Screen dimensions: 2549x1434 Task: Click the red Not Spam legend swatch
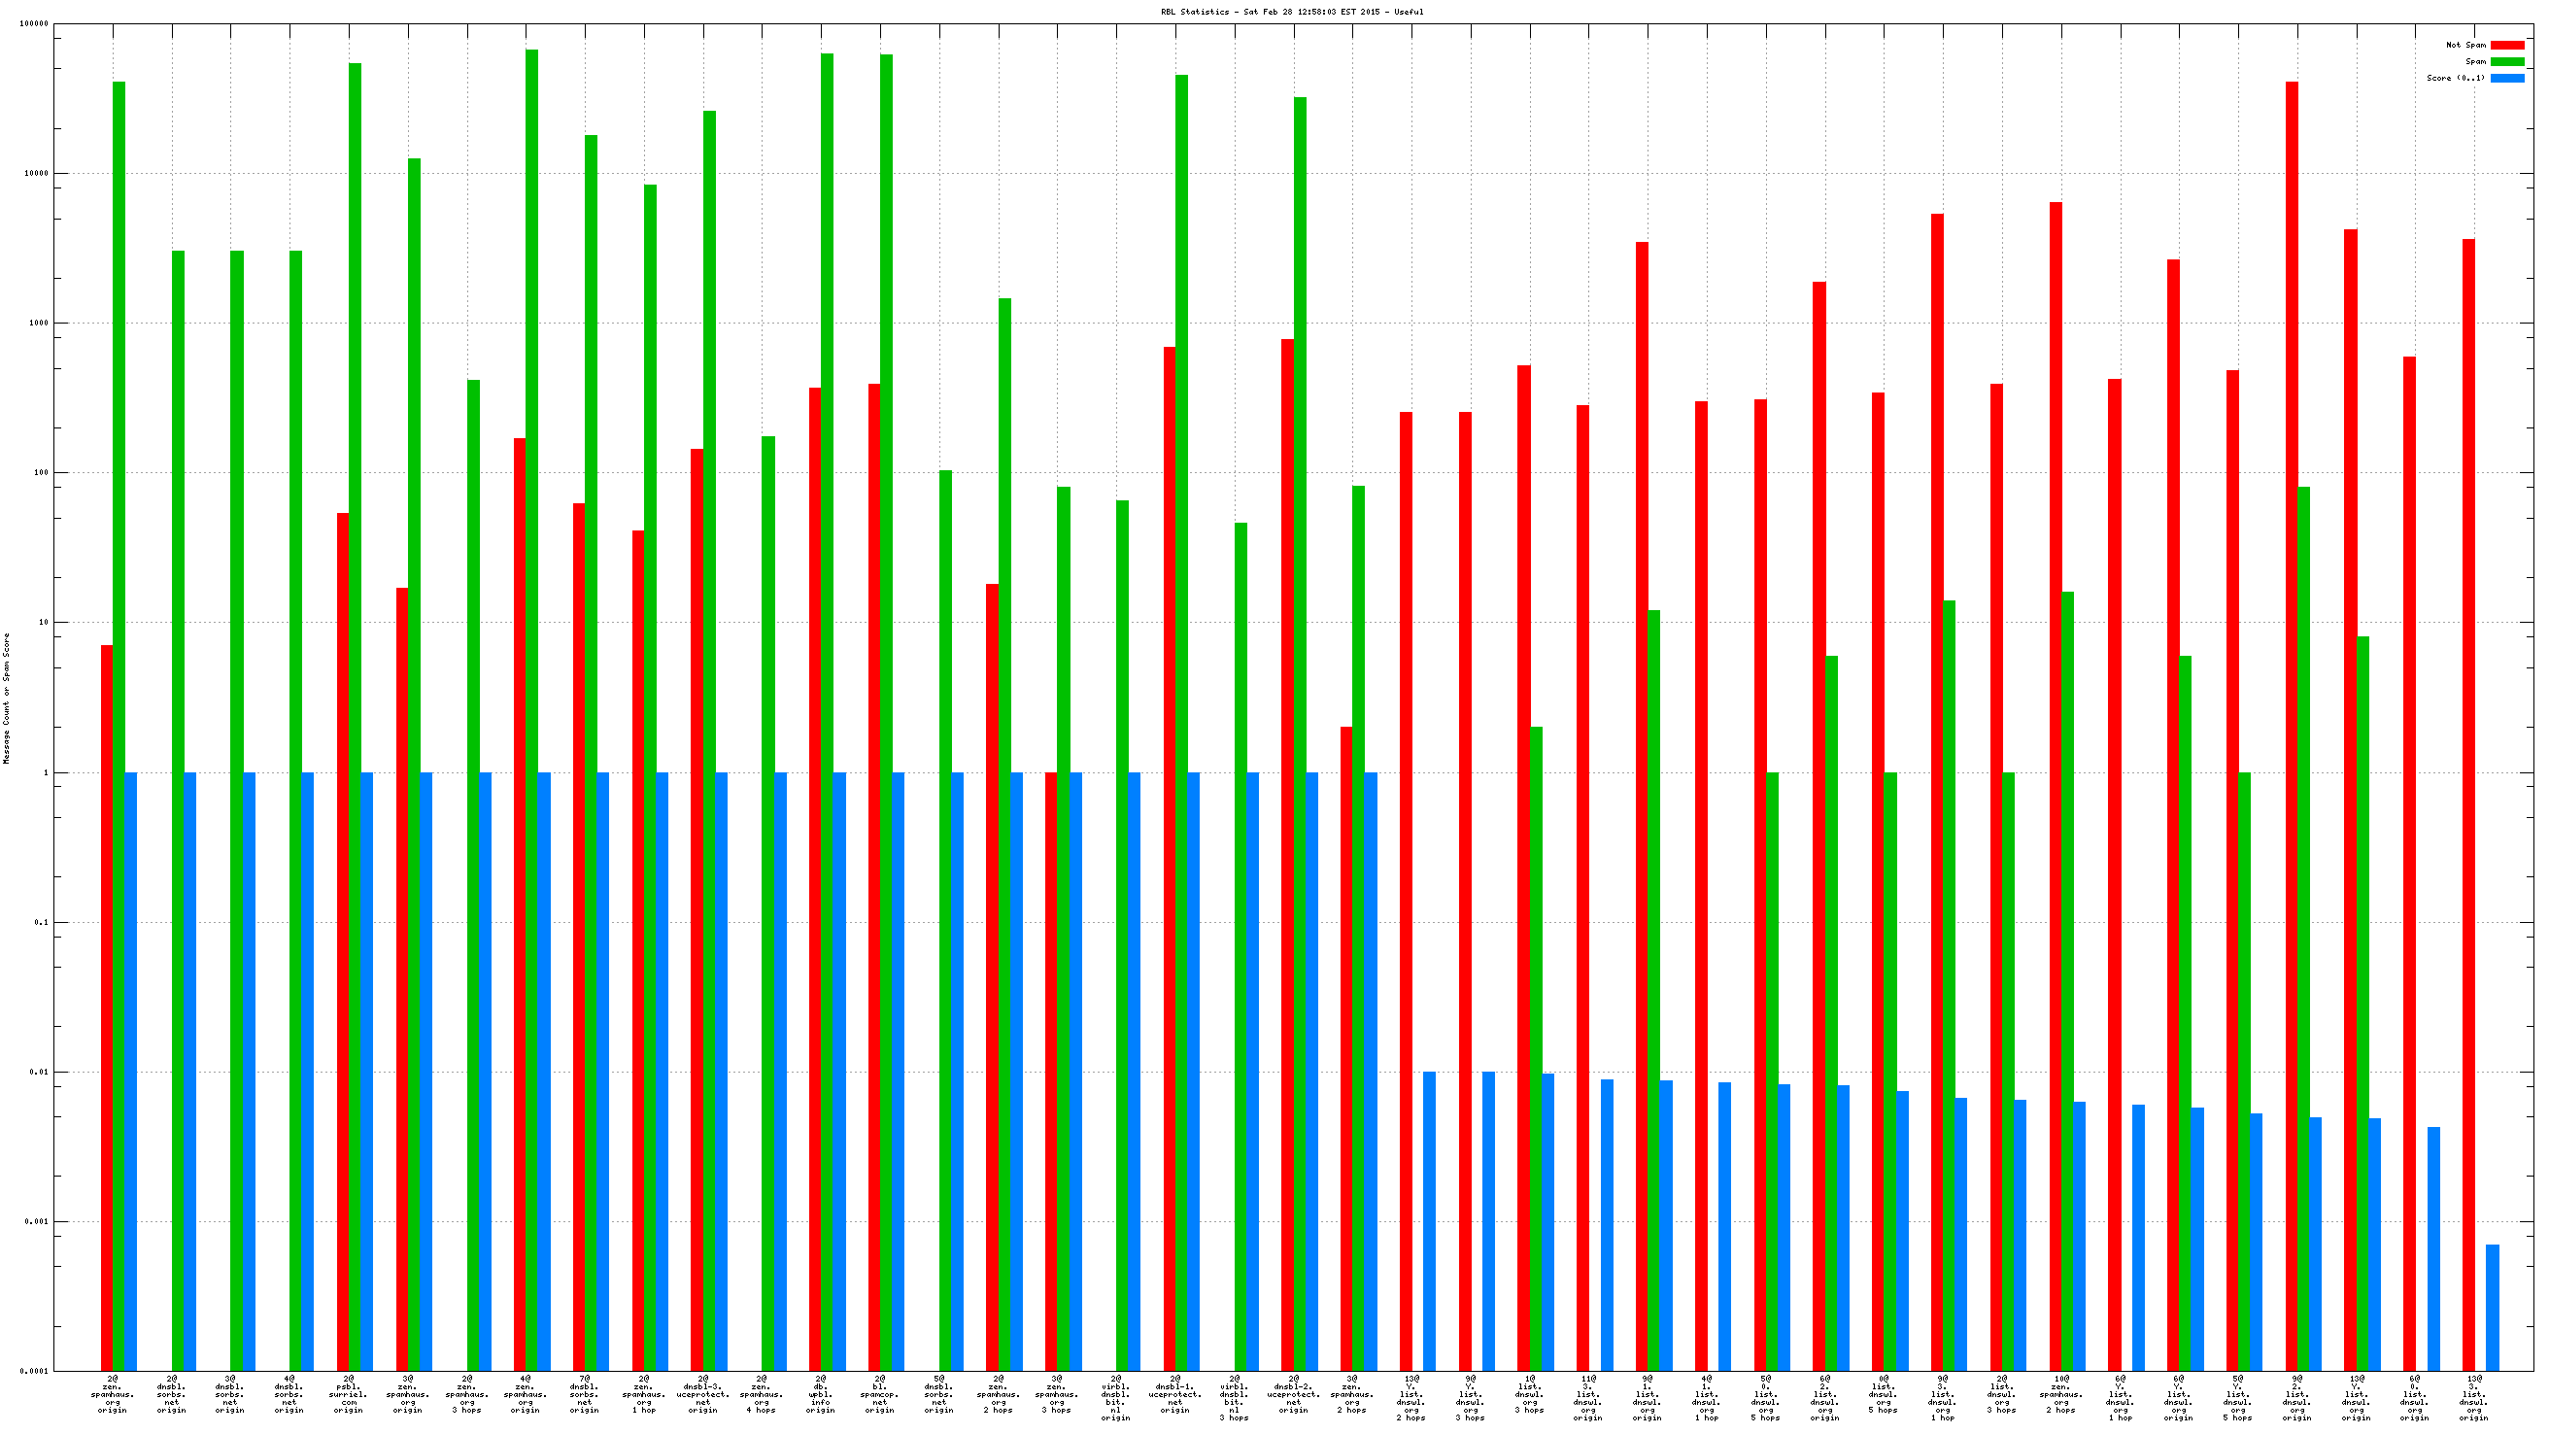pyautogui.click(x=2506, y=45)
